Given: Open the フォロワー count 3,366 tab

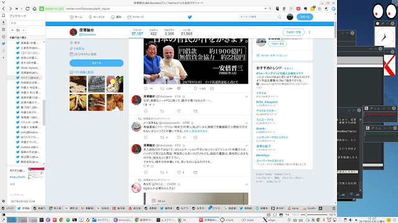Looking at the screenshot, I should [169, 32].
